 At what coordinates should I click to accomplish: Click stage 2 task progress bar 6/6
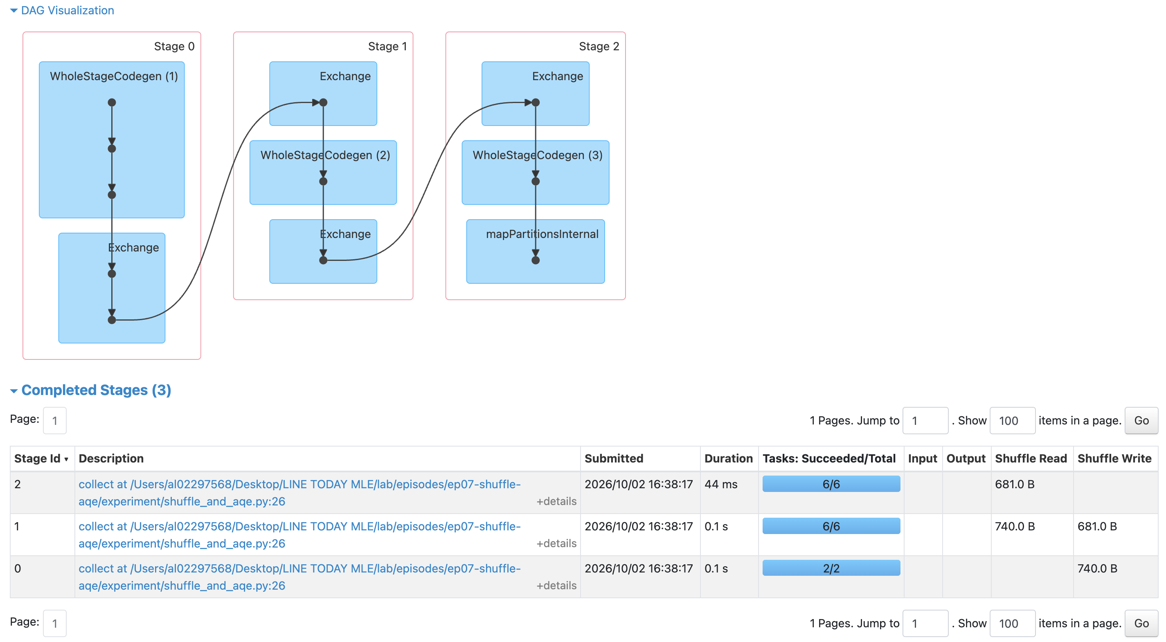(x=831, y=484)
